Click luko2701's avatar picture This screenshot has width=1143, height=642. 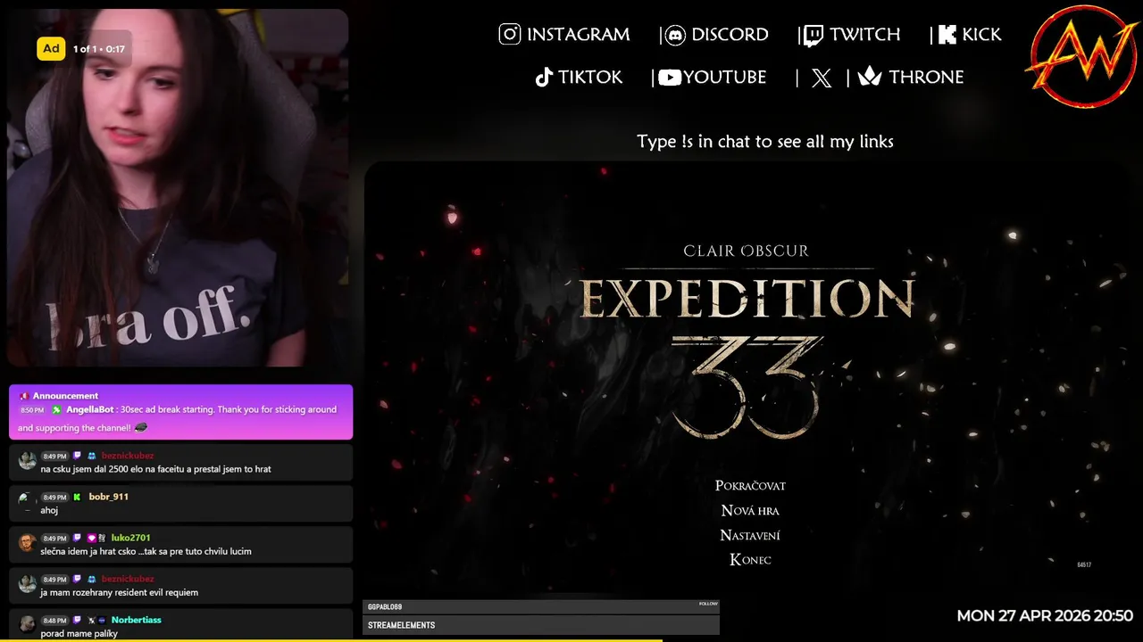(28, 543)
